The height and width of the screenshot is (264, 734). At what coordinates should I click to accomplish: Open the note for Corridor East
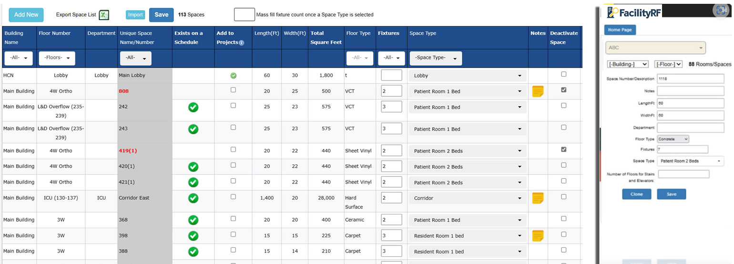coord(538,198)
